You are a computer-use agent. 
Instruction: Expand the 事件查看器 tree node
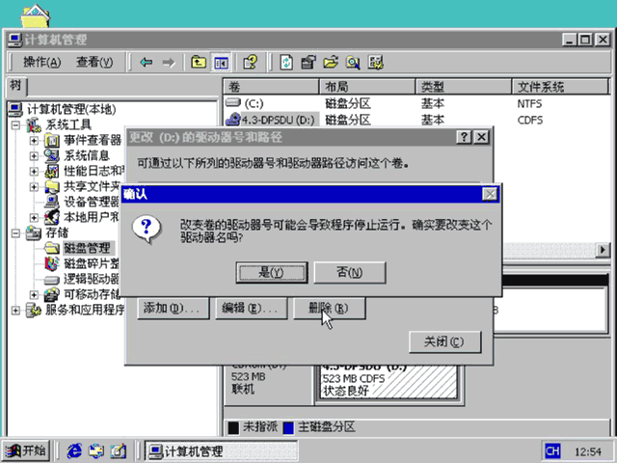click(x=34, y=140)
